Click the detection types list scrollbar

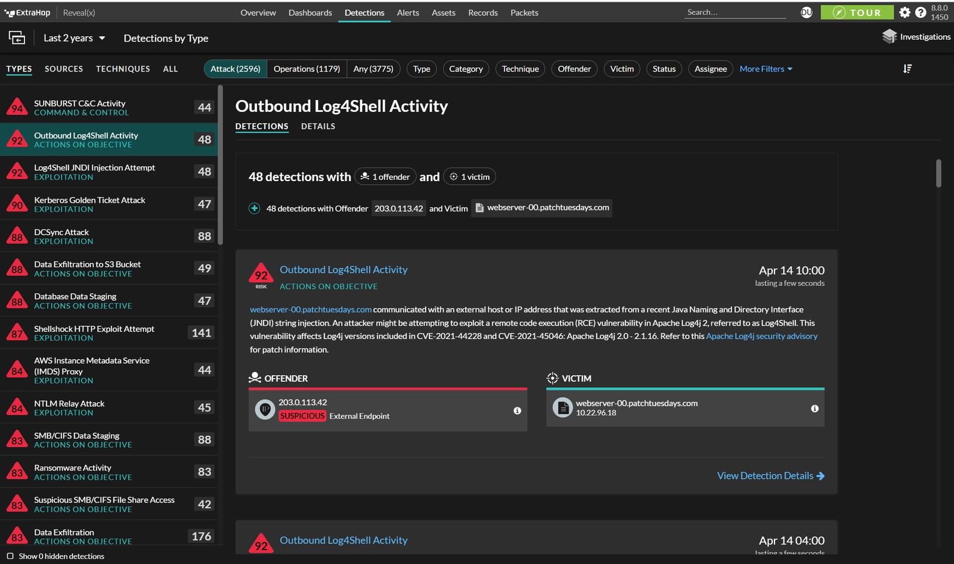click(220, 165)
